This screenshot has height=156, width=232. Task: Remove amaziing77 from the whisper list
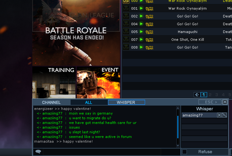[x=219, y=115]
